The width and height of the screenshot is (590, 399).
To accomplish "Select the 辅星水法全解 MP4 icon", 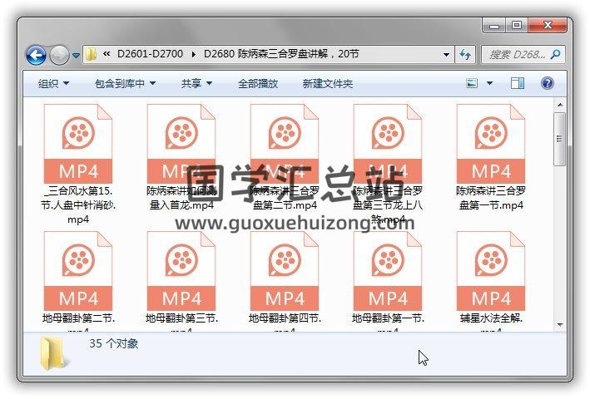I will (x=491, y=271).
